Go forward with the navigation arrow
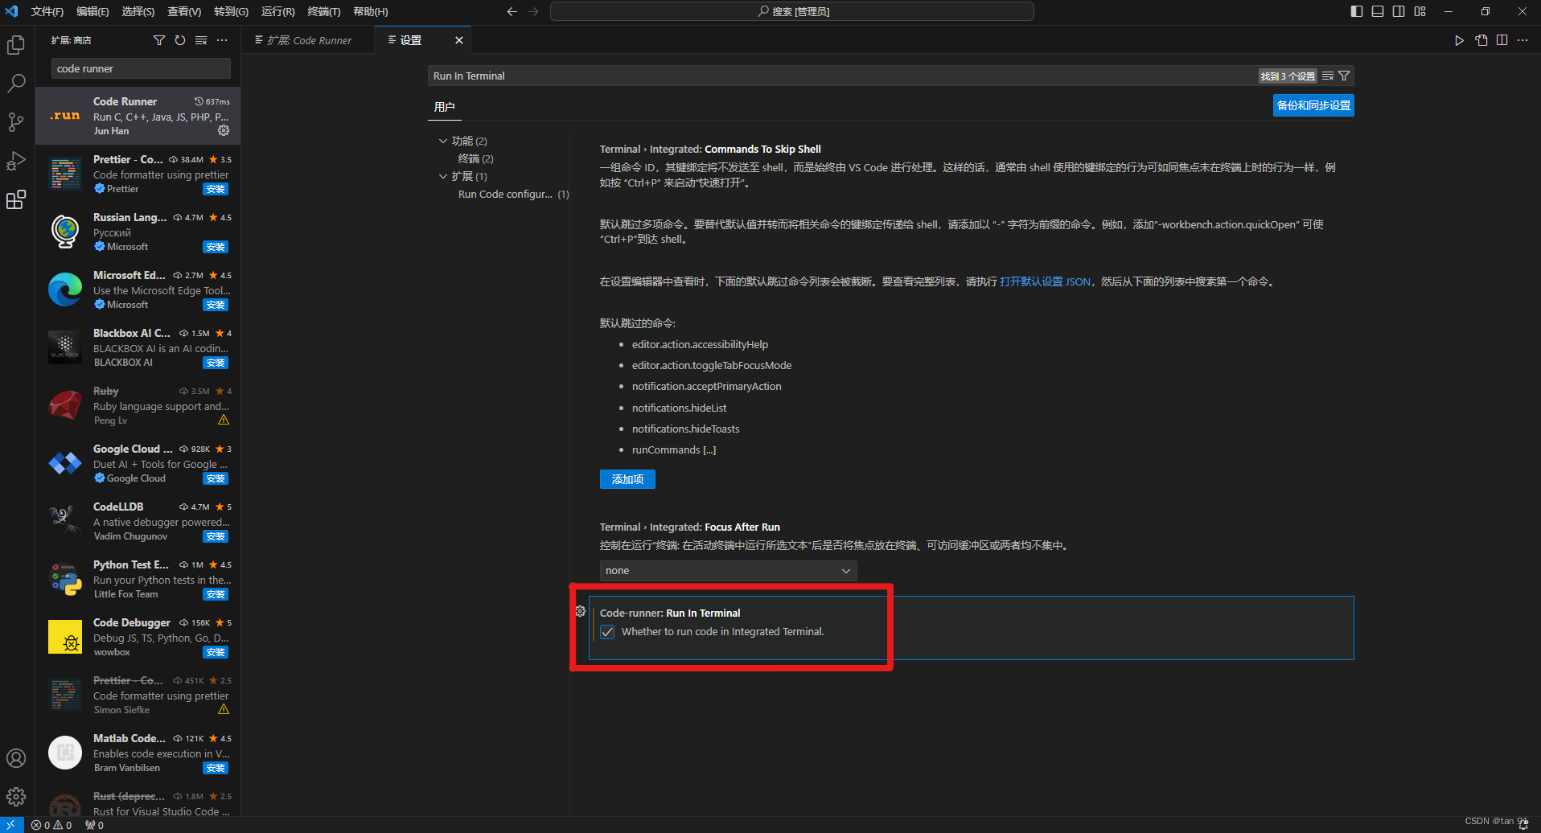The image size is (1541, 833). tap(533, 11)
